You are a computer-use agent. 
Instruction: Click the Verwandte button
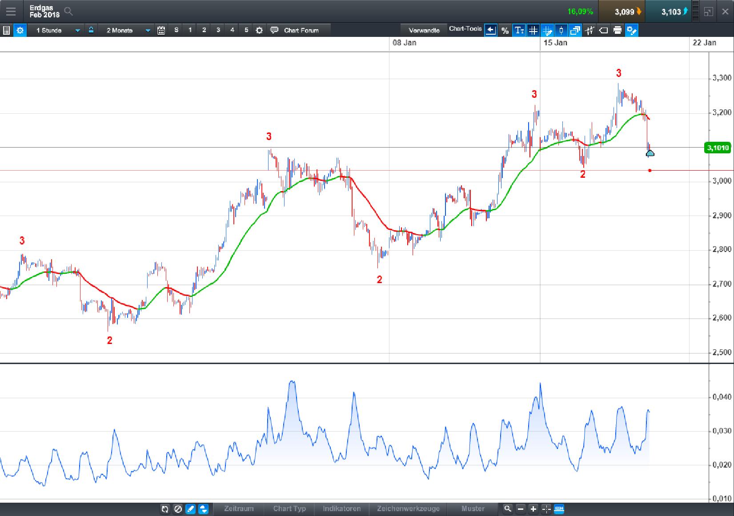coord(425,30)
